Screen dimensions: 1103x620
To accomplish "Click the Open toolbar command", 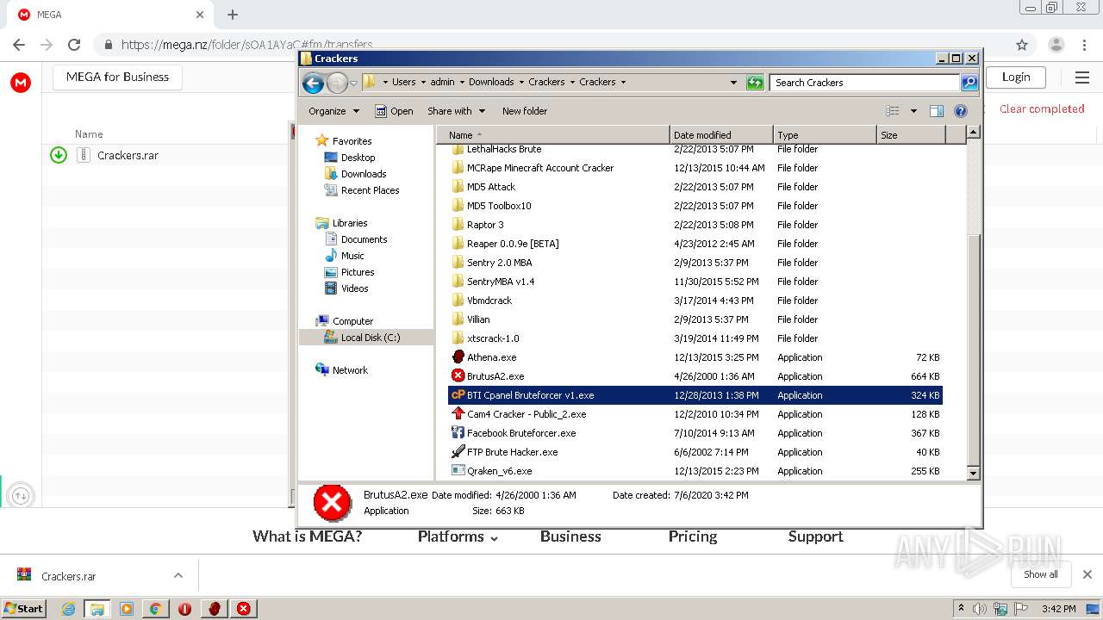I will pos(394,111).
